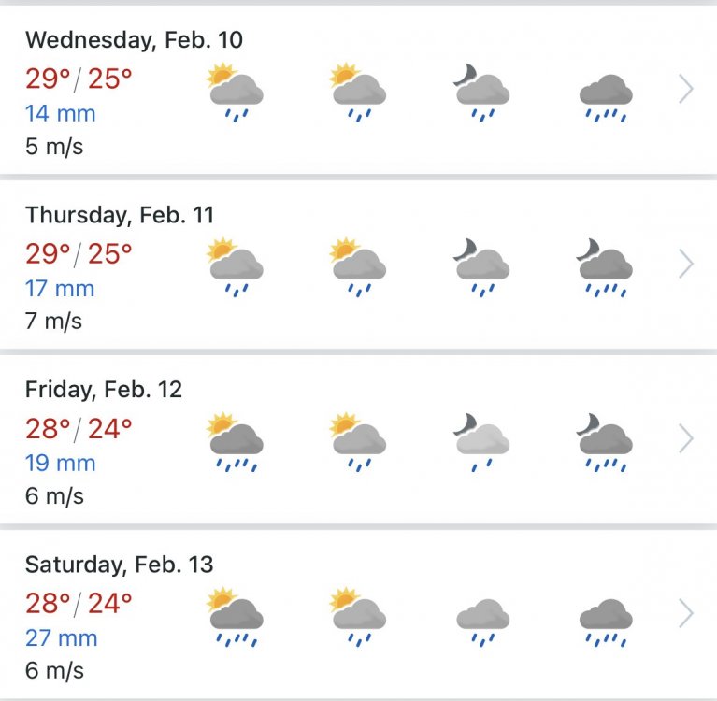Click Saturday's third rain cloud icon
The image size is (717, 701).
(x=482, y=618)
